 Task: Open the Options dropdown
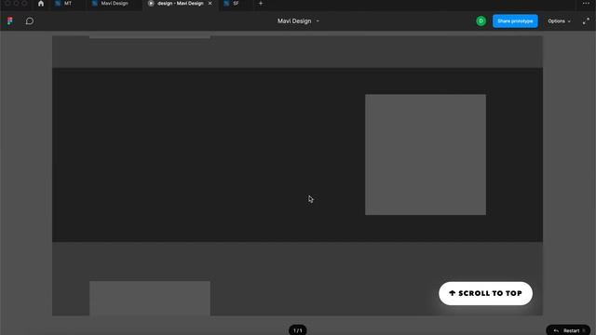[x=559, y=20]
